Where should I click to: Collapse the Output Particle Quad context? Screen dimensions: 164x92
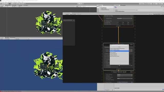[111, 72]
